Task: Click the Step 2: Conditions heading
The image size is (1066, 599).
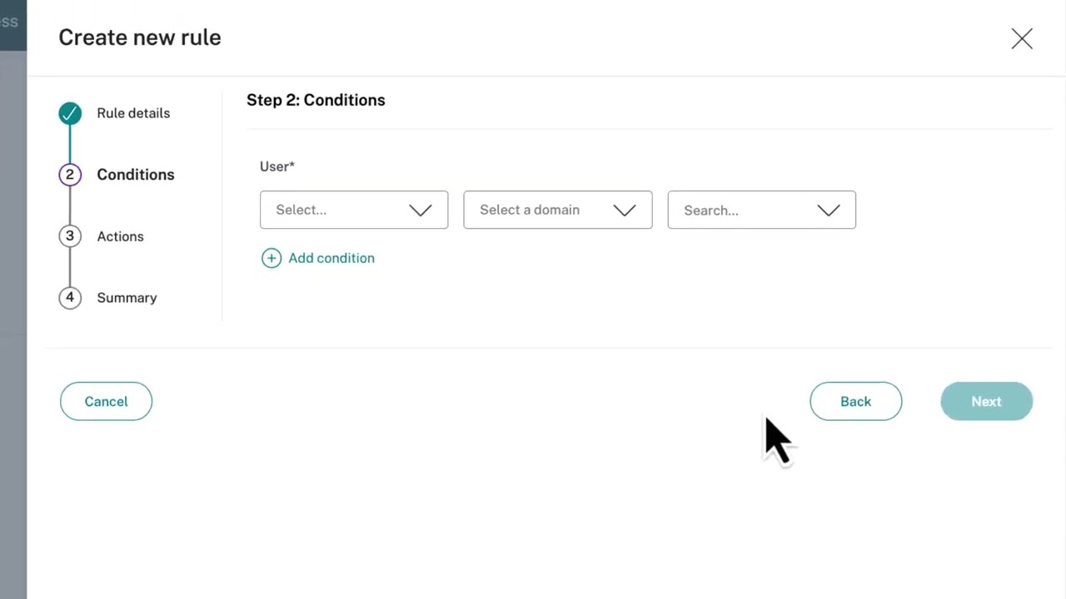Action: pyautogui.click(x=316, y=100)
